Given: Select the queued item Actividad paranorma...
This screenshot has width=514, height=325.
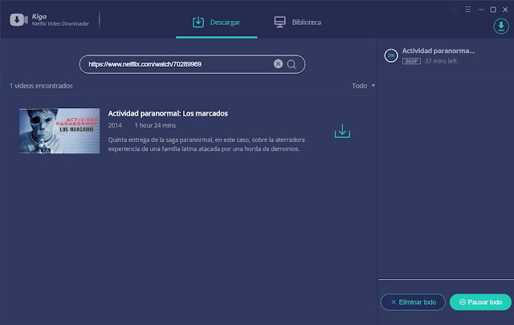Looking at the screenshot, I should pos(446,55).
